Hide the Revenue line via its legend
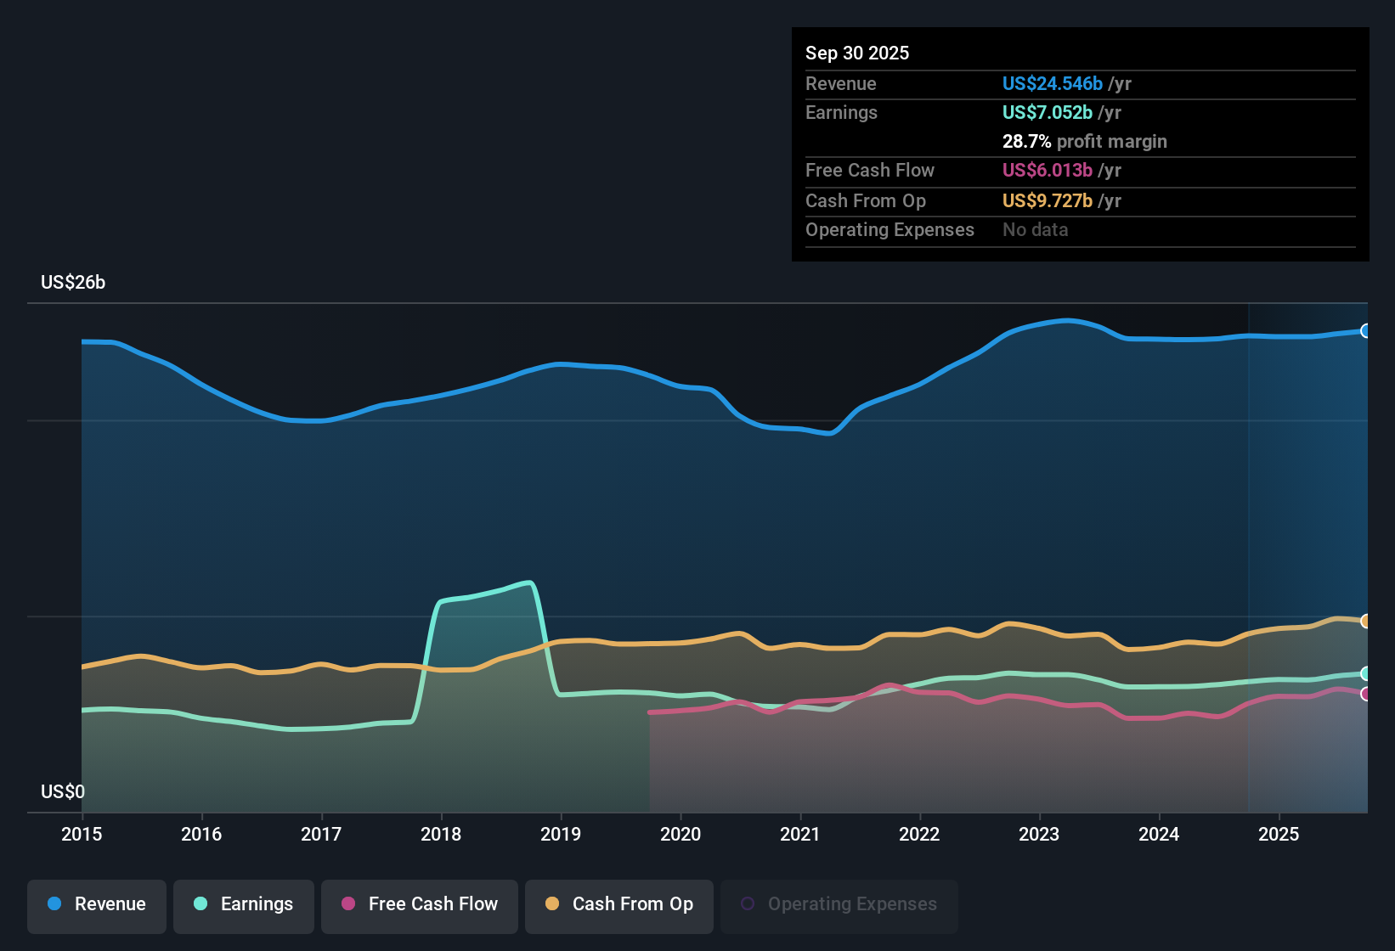 (x=96, y=906)
